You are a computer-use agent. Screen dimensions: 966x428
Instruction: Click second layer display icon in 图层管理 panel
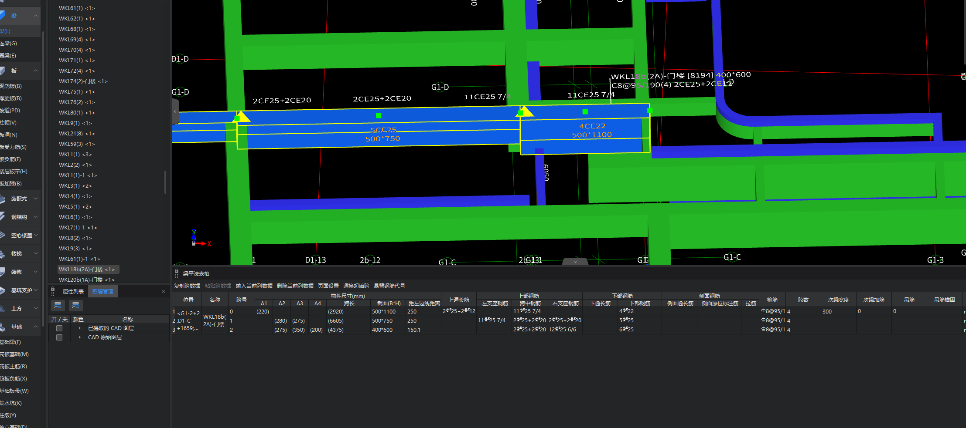click(75, 305)
